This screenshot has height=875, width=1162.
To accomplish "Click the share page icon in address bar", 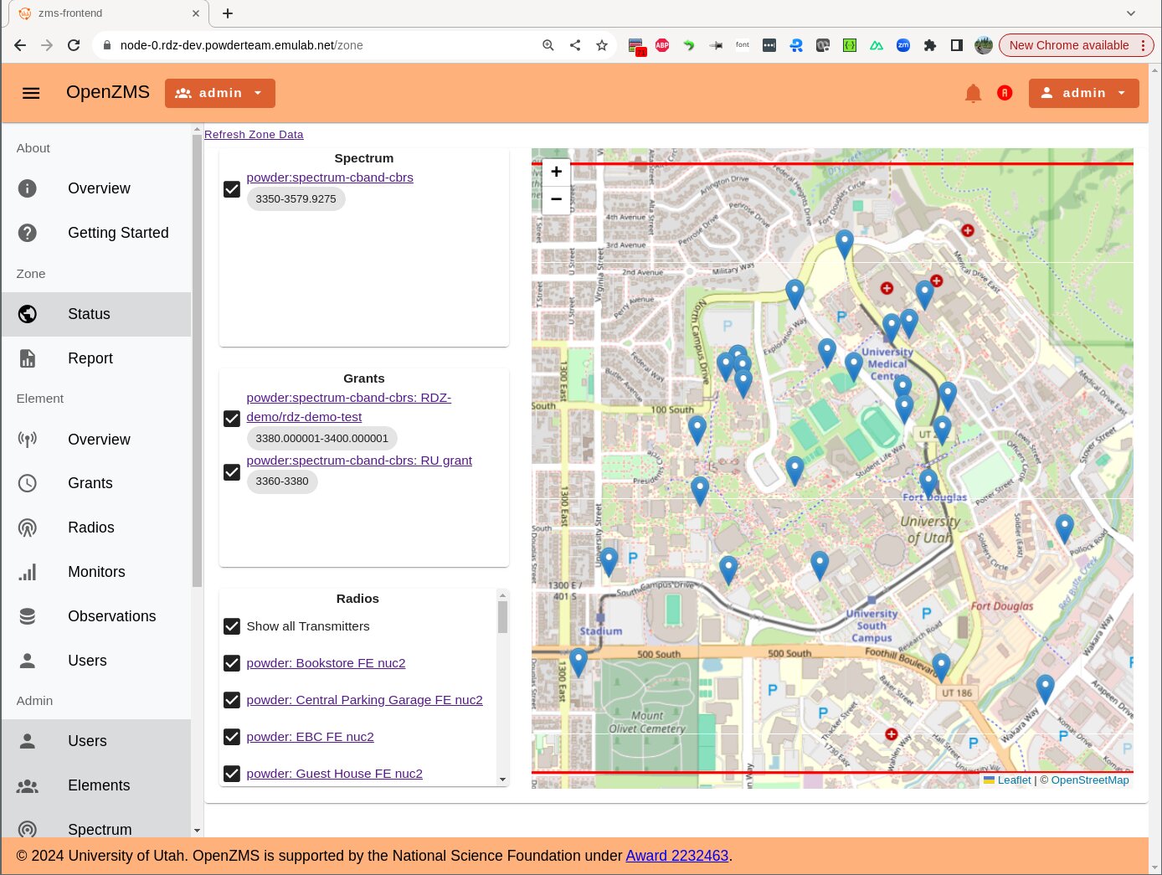I will [x=575, y=45].
